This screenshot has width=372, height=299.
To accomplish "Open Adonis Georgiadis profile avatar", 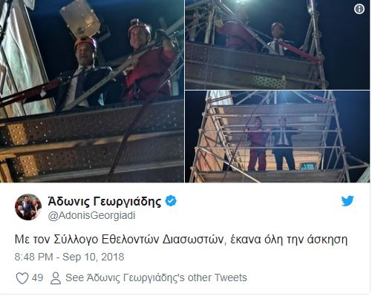I will [x=28, y=207].
